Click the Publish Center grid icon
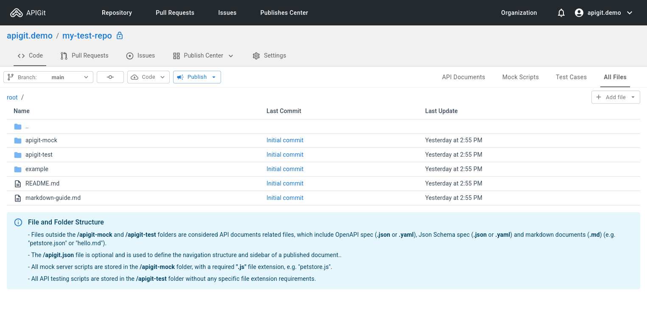 click(x=176, y=56)
